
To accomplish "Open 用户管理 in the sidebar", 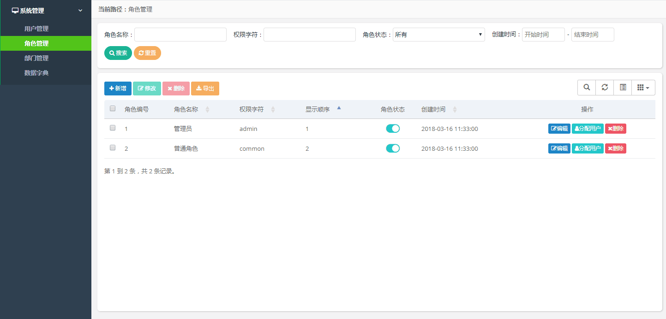I will (x=36, y=29).
